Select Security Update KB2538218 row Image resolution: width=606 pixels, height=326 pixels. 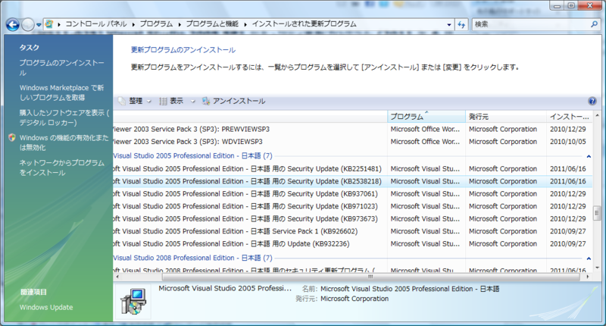click(x=353, y=181)
